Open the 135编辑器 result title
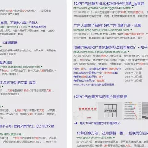This screenshot has height=148, width=148. coord(9,43)
